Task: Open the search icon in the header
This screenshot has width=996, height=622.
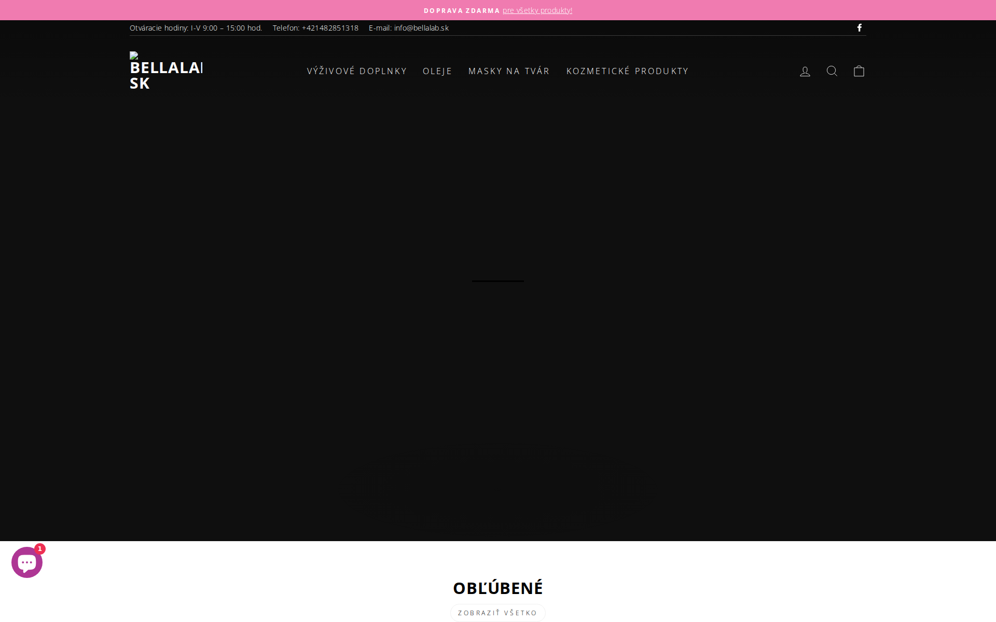Action: coord(832,71)
